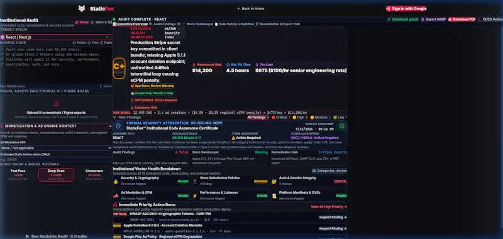Click the Platform Manifests & CVEs scroll icon
The width and height of the screenshot is (503, 239).
tap(274, 196)
